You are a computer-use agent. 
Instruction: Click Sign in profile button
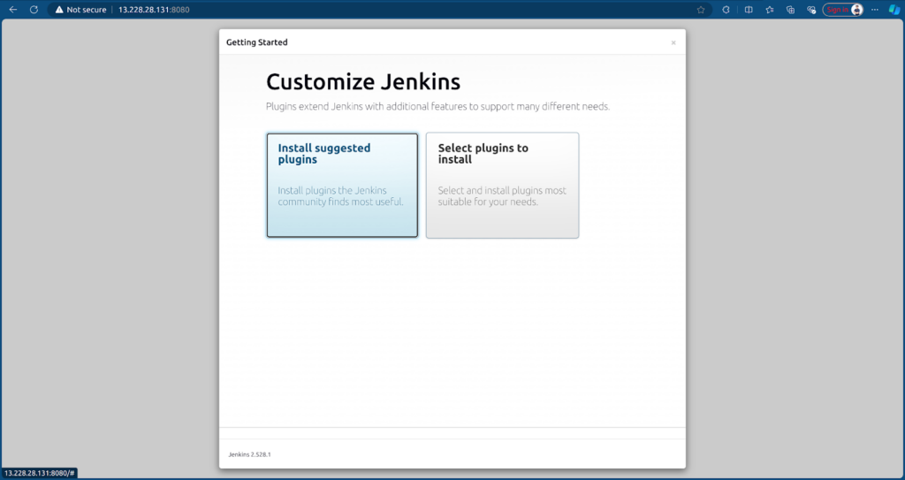coord(842,10)
